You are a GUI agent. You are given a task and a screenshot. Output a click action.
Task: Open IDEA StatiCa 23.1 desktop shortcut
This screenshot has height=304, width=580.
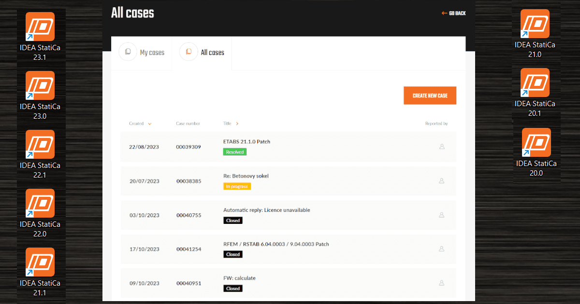pos(40,37)
